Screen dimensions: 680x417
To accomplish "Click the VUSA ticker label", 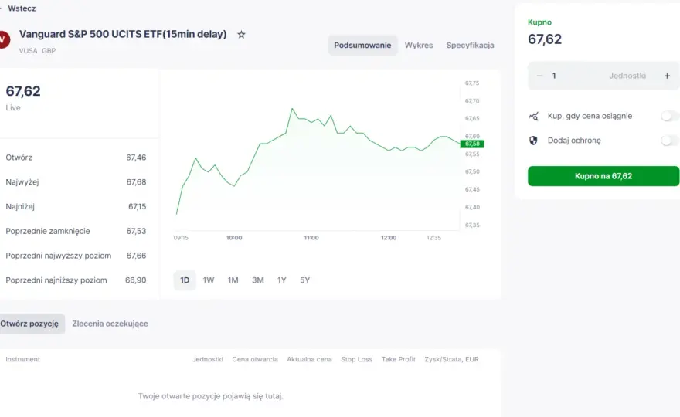I will [28, 51].
